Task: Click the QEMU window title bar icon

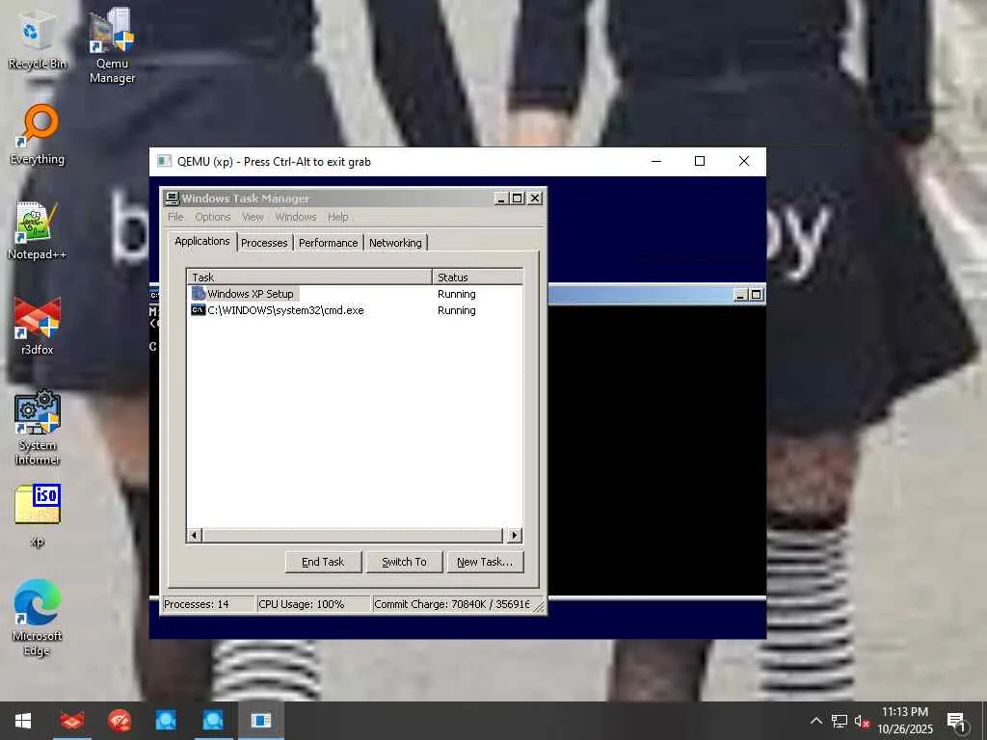Action: (x=164, y=161)
